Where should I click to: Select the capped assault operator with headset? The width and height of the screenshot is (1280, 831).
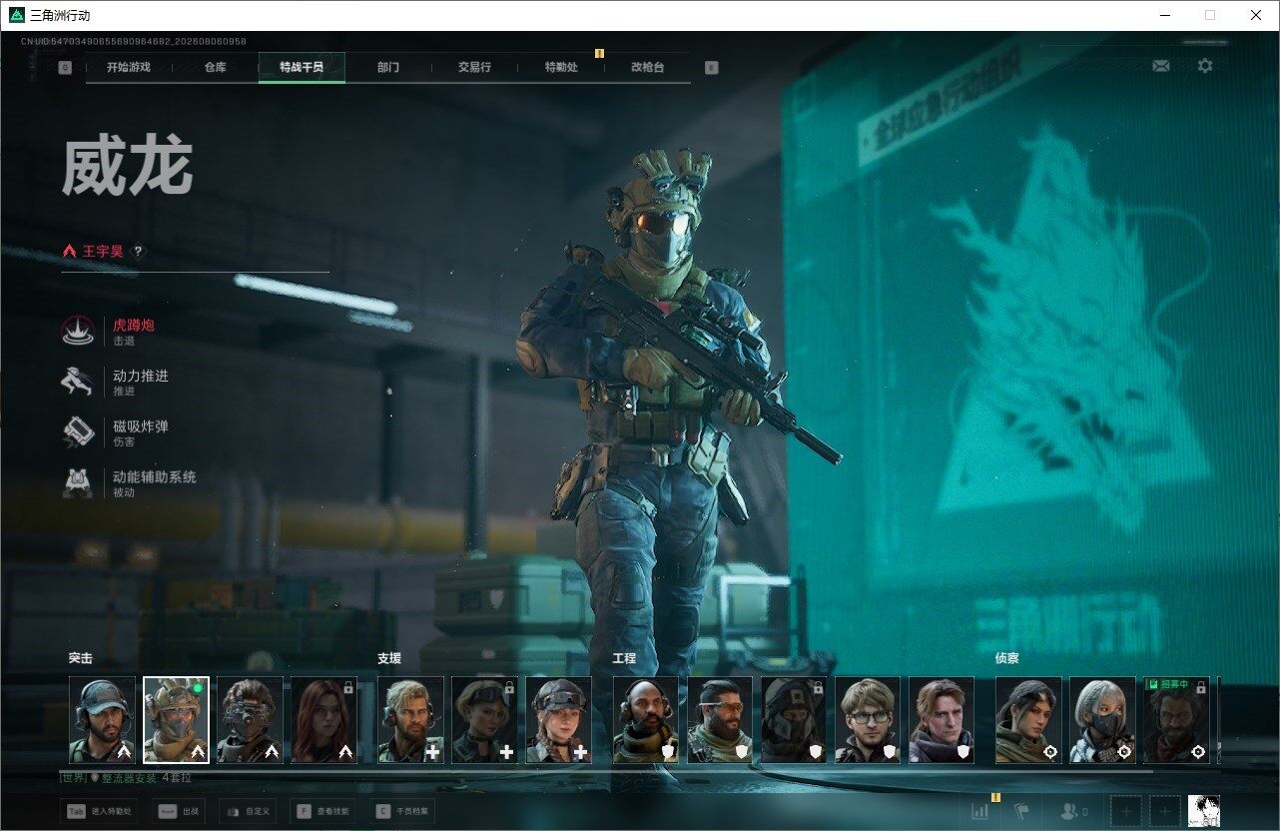(x=102, y=720)
